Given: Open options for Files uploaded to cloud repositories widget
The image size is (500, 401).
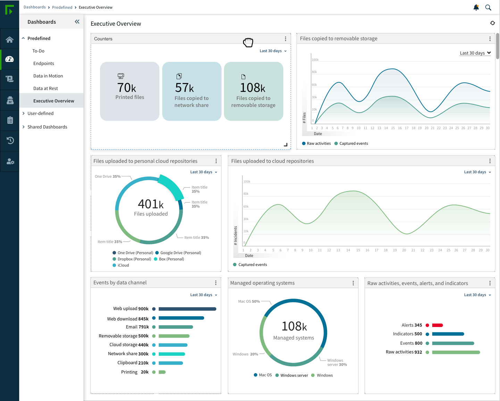Looking at the screenshot, I should [x=490, y=161].
